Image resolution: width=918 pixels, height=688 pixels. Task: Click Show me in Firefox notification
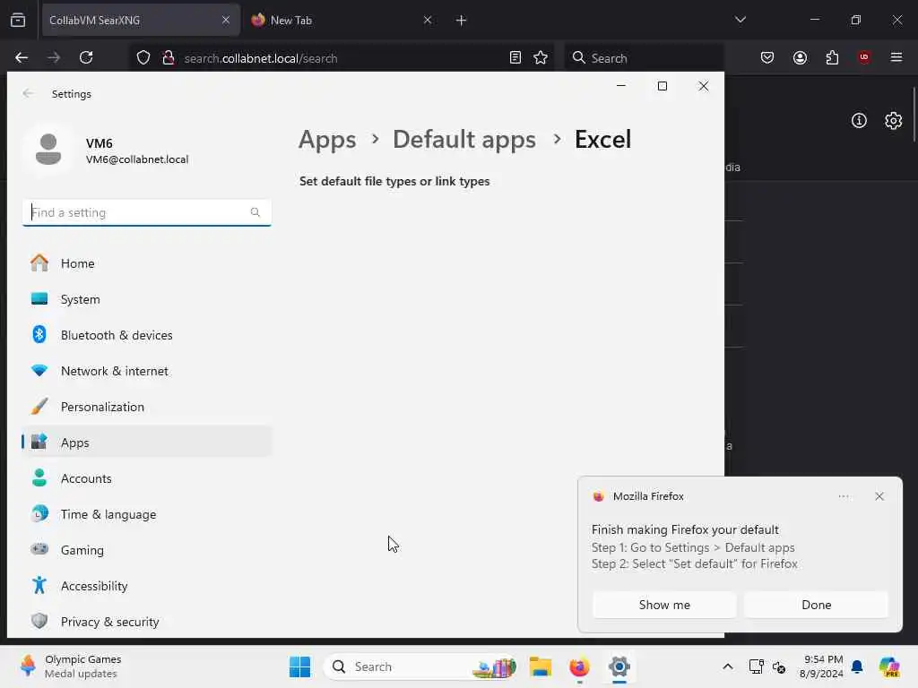point(664,605)
